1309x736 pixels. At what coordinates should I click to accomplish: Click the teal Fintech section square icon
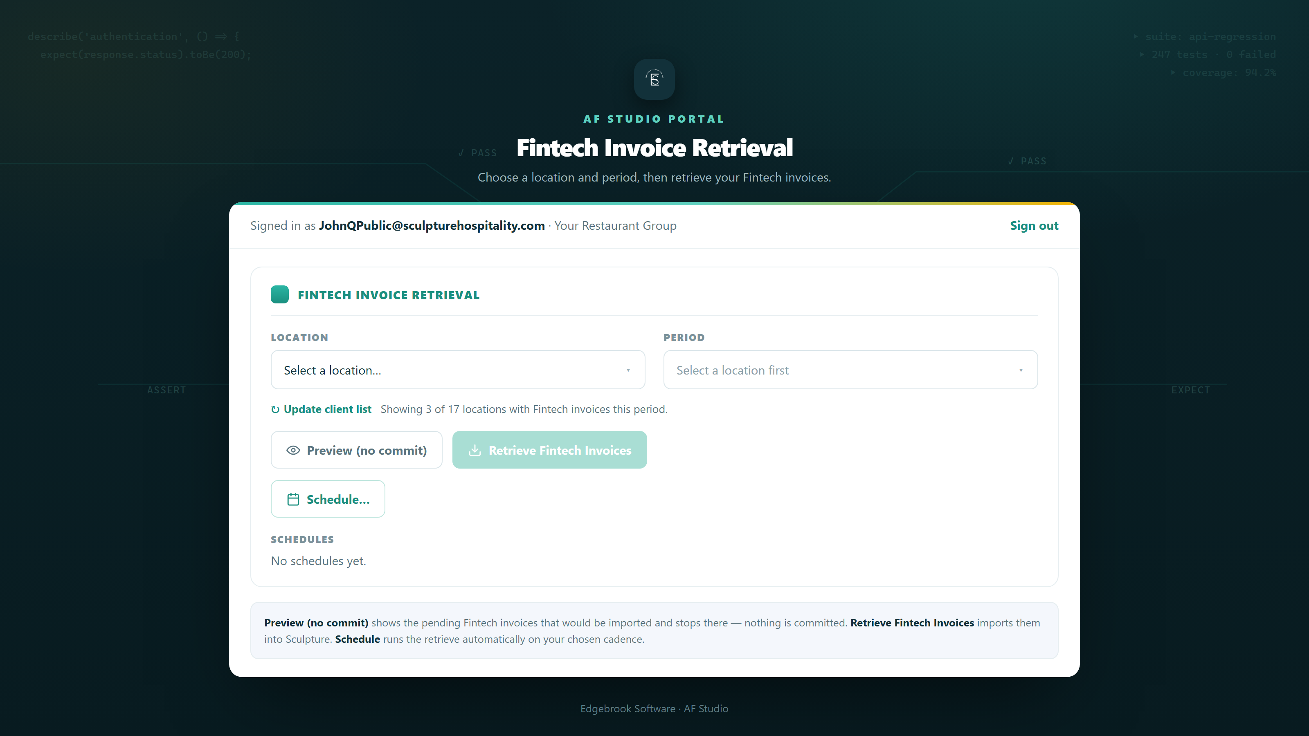(x=279, y=294)
